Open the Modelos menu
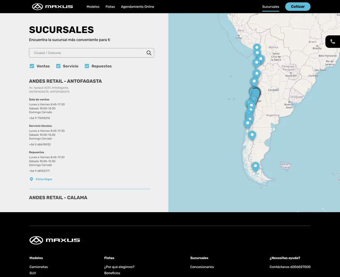 coord(93,7)
